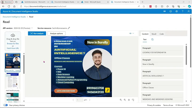This screenshot has height=108, width=192.
Task: Open Analyze options
Action: point(57,33)
